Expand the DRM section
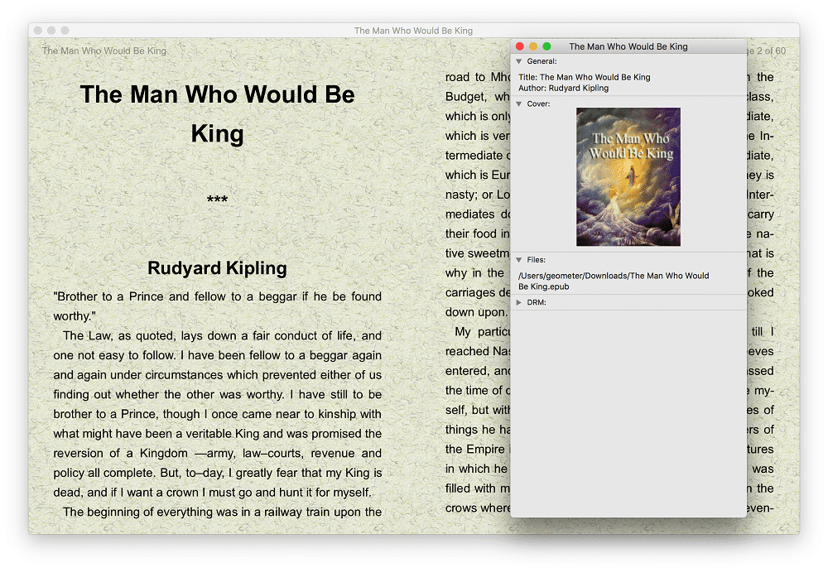This screenshot has width=828, height=568. (519, 303)
